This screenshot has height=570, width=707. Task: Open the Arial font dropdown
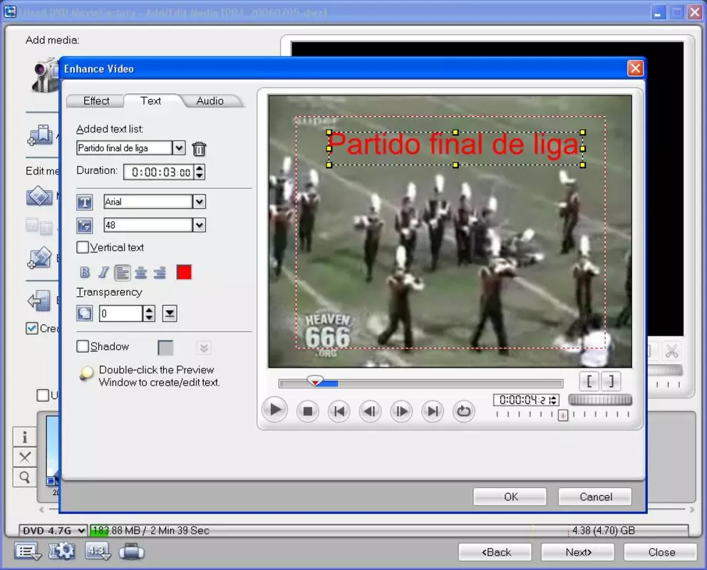click(200, 202)
